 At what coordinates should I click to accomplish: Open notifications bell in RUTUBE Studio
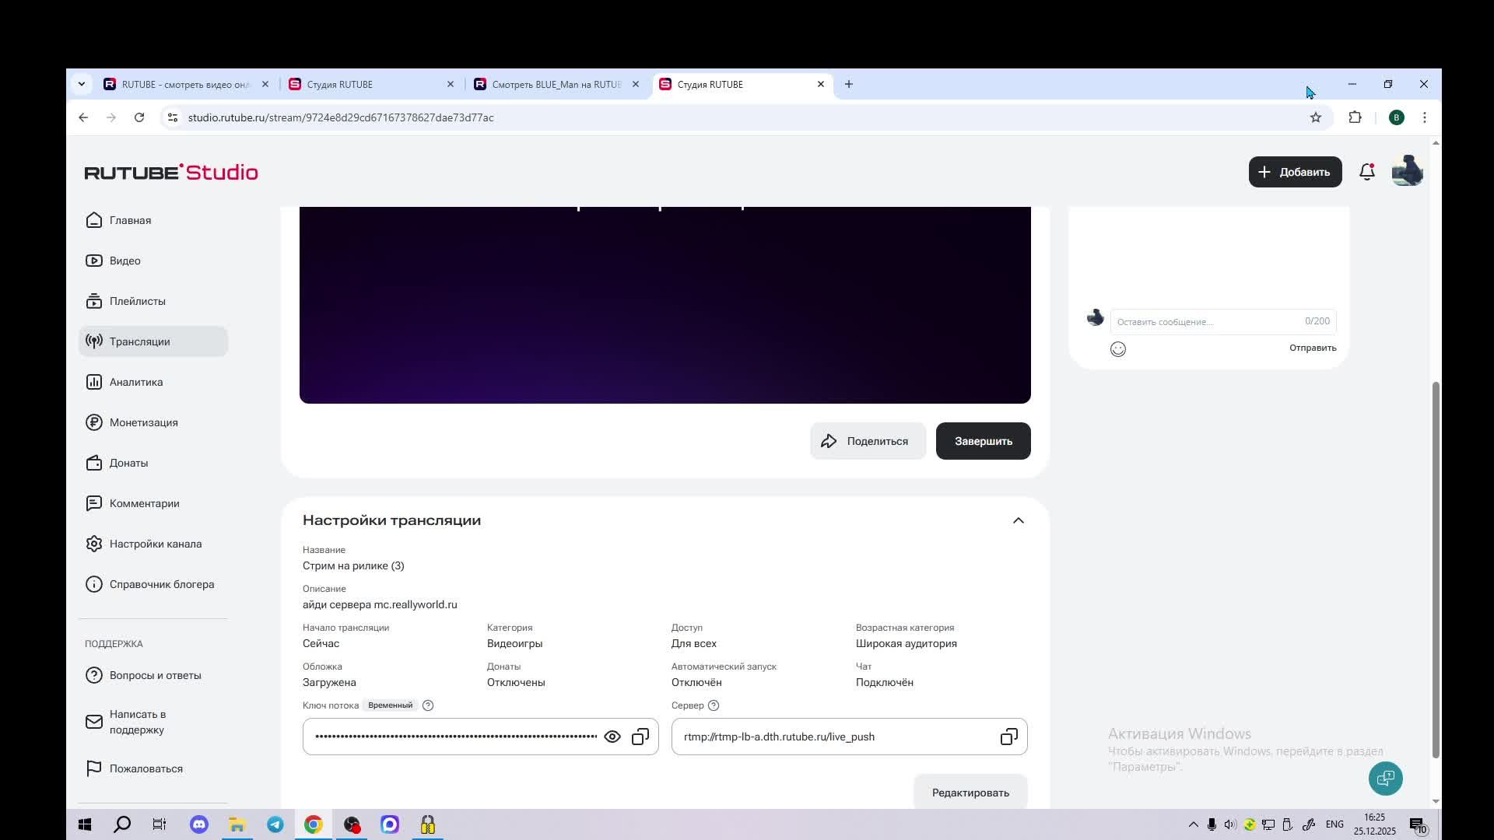tap(1366, 172)
